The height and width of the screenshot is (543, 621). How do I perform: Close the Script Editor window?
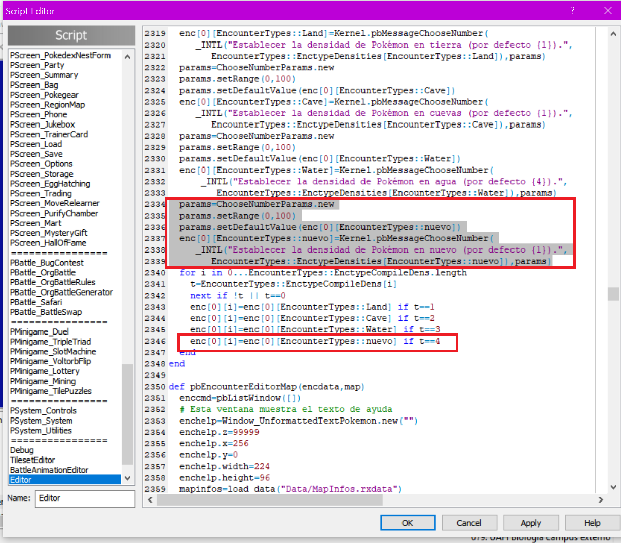click(608, 11)
